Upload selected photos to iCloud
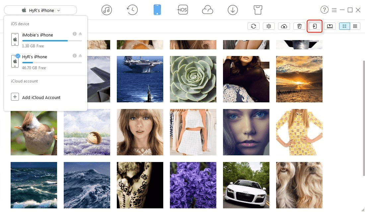The width and height of the screenshot is (365, 212). pos(284,26)
